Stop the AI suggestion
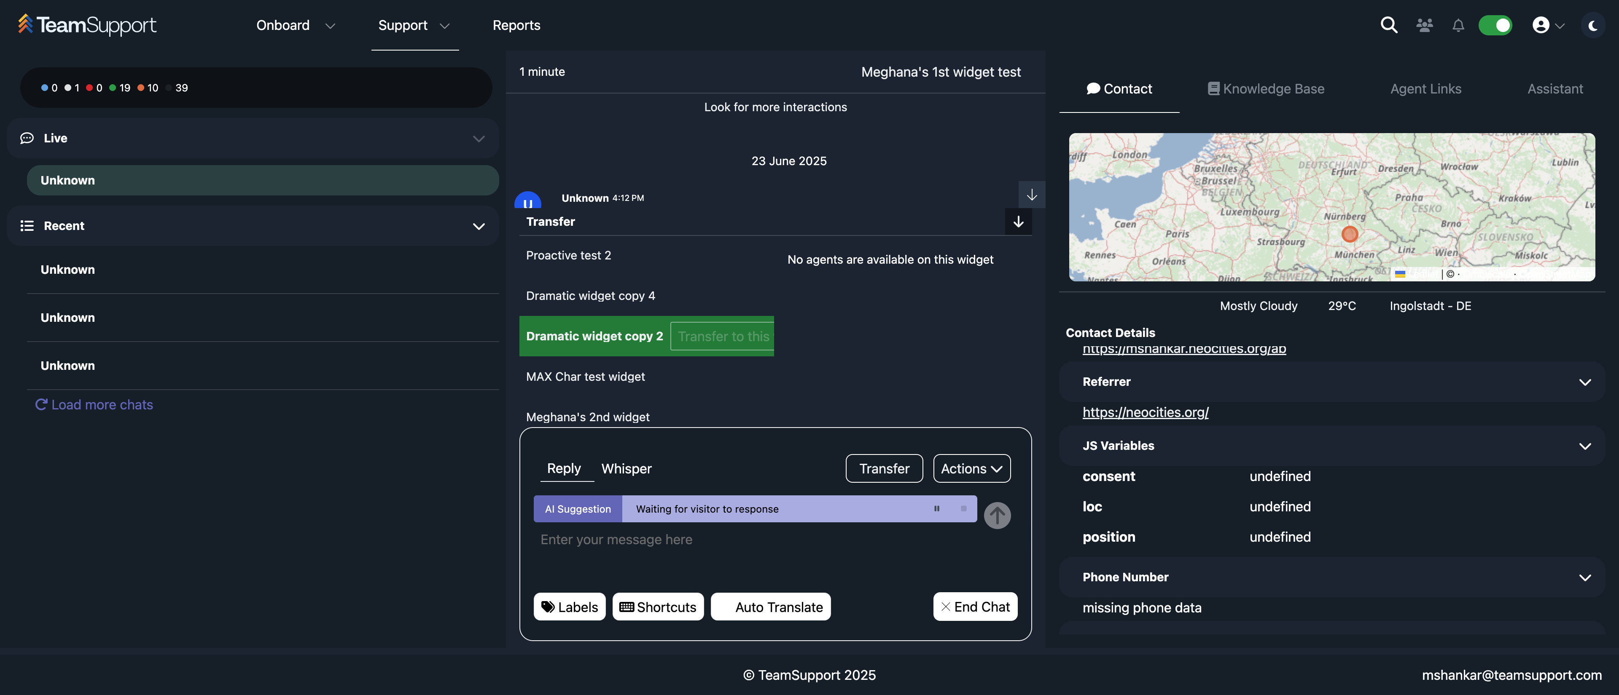 [963, 508]
